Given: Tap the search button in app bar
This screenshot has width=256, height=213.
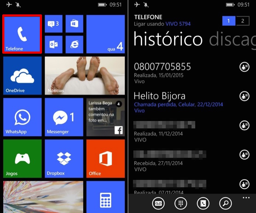Looking at the screenshot, I should click(225, 203).
